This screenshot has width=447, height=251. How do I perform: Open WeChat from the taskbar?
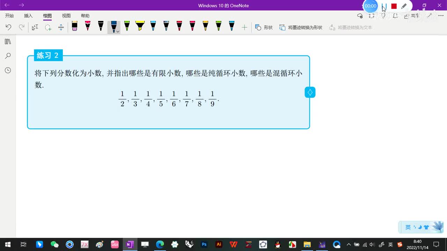click(54, 244)
